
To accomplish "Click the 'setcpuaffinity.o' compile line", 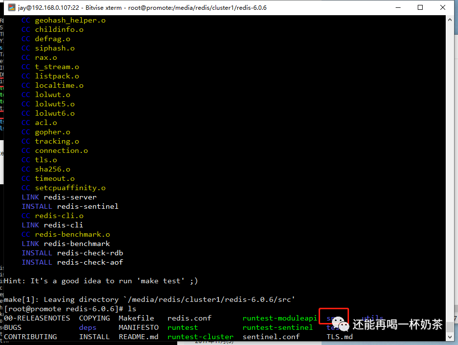I will 63,188.
